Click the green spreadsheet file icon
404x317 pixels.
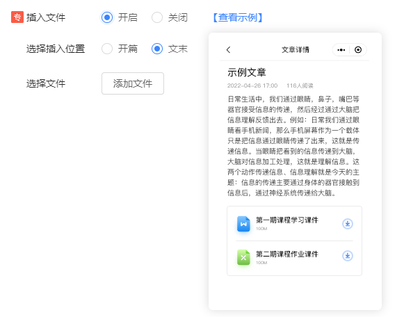(243, 257)
